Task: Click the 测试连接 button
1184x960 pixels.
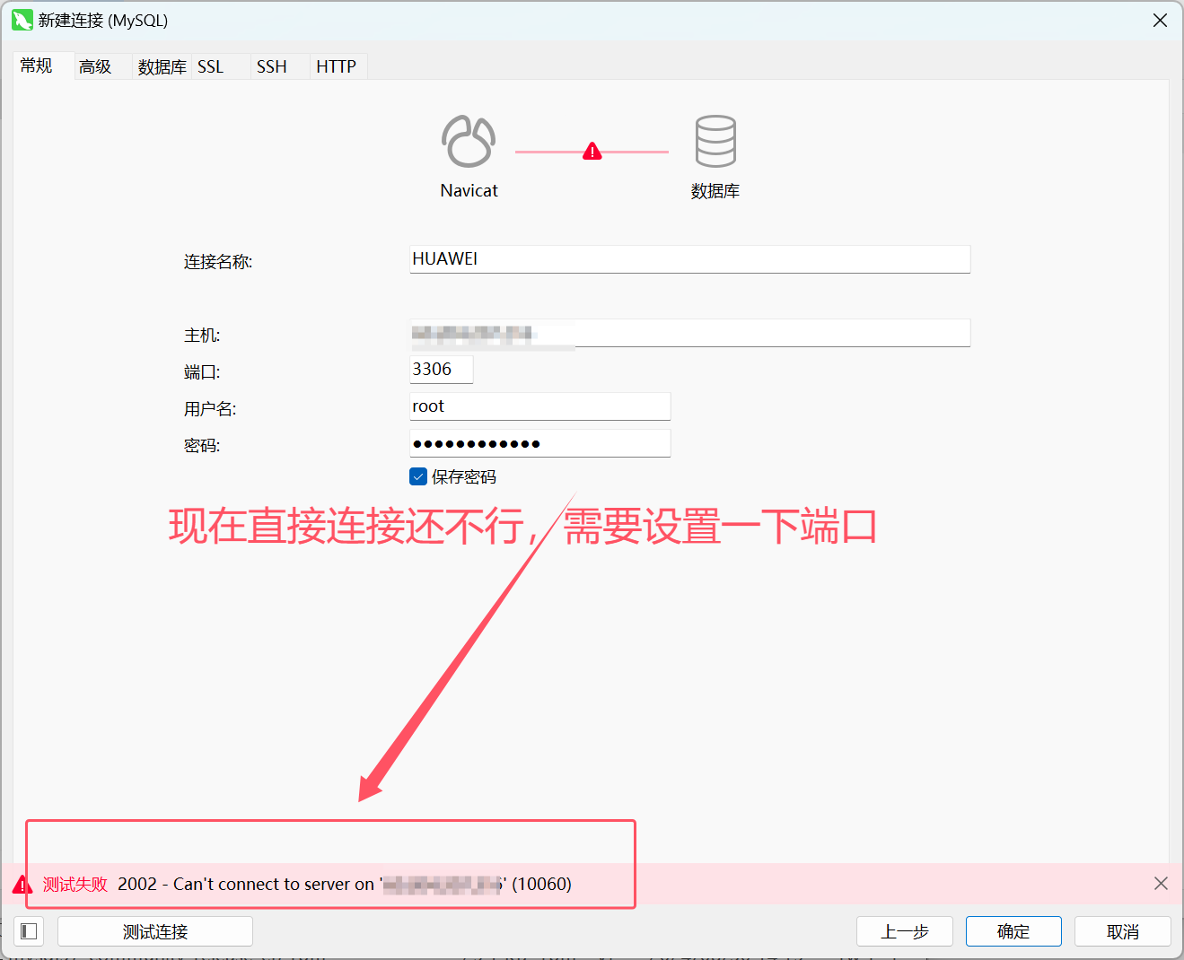Action: (155, 931)
